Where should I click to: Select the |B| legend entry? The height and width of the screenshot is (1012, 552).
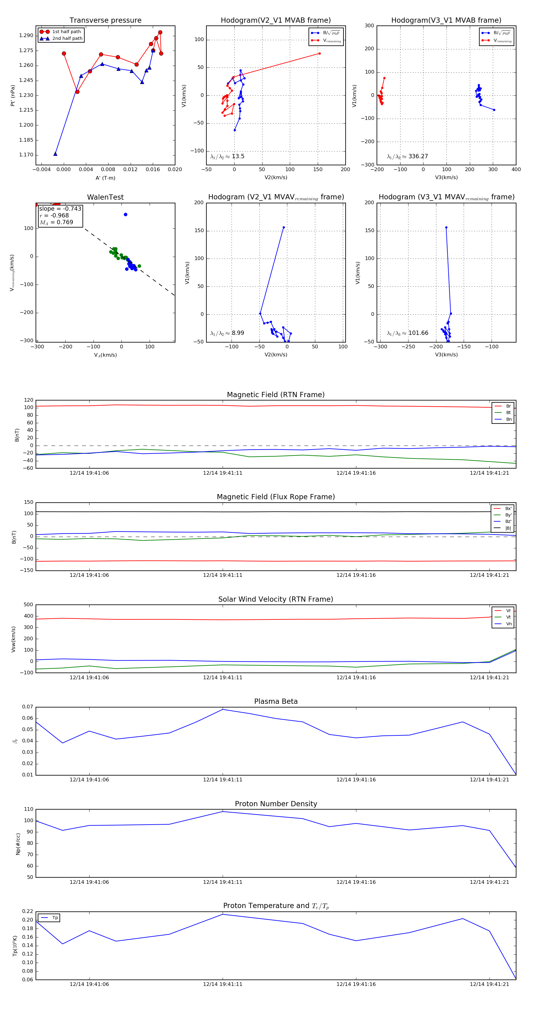pos(503,528)
